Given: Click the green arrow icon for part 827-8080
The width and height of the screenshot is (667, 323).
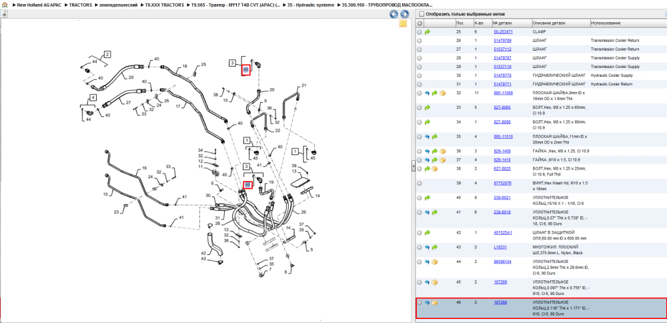Looking at the screenshot, I should pyautogui.click(x=428, y=122).
